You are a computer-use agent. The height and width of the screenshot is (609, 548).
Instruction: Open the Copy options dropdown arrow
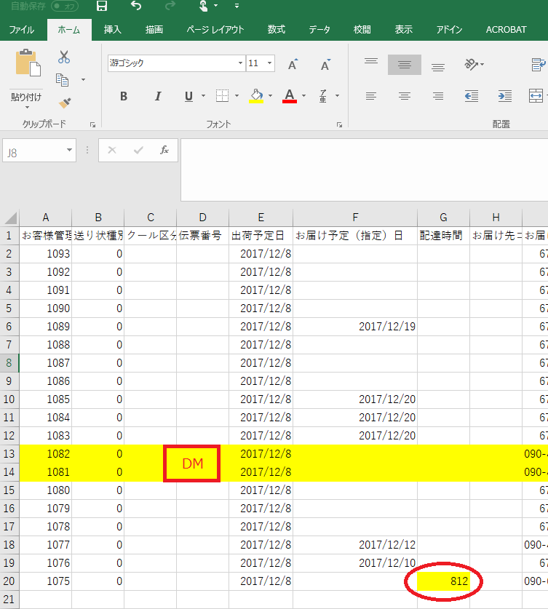[83, 79]
